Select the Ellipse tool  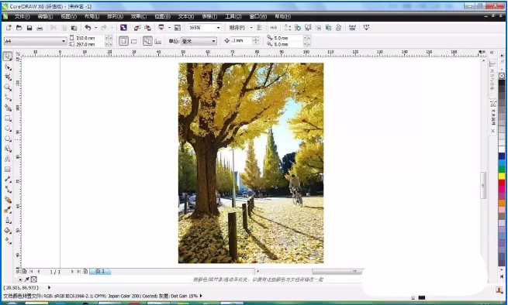tap(8, 129)
